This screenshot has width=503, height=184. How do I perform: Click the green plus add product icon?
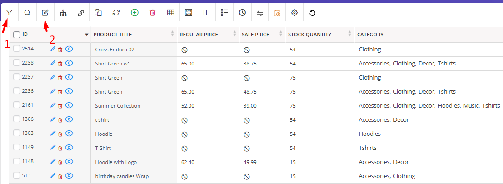tap(135, 13)
